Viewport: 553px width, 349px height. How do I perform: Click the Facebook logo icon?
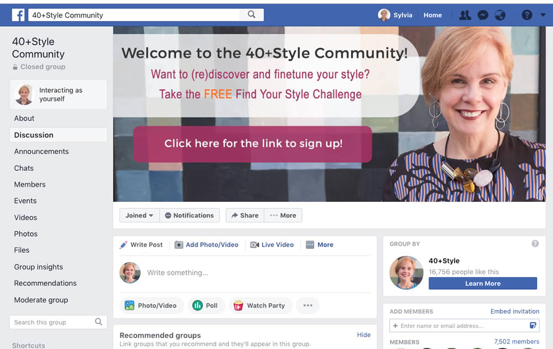point(18,15)
